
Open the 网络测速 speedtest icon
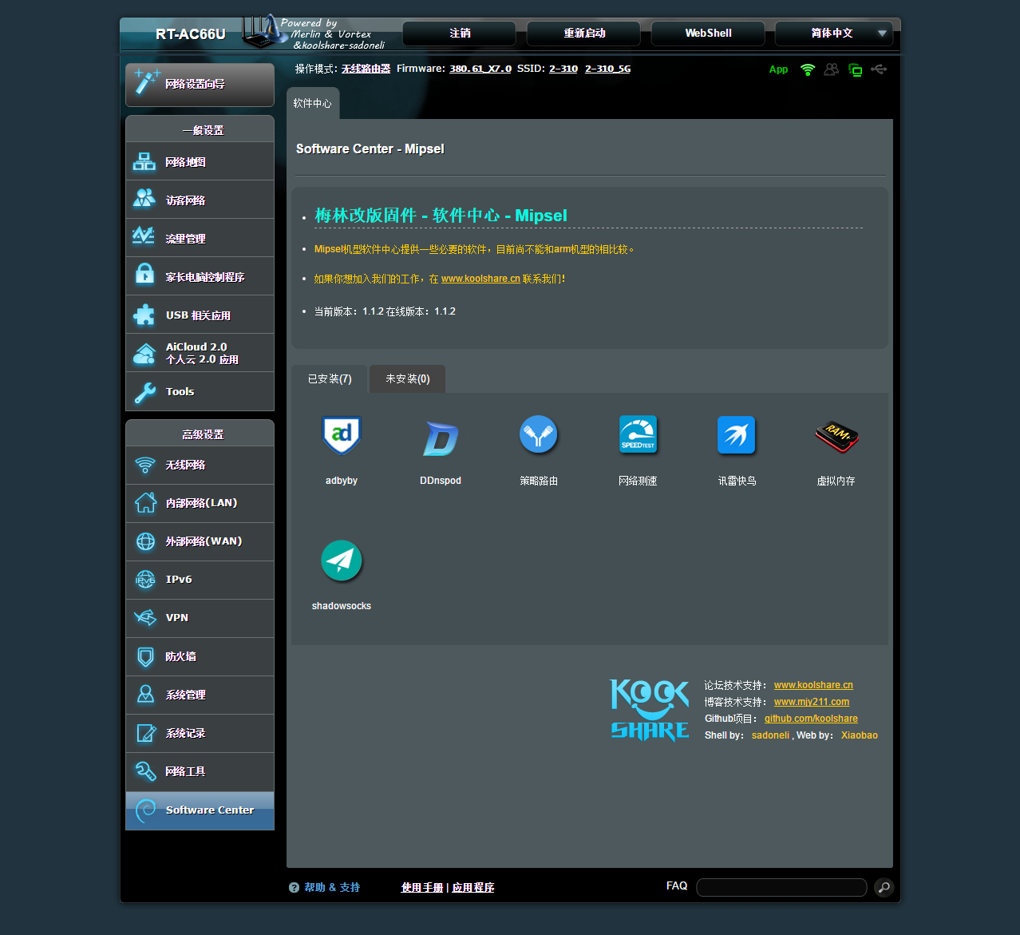[638, 436]
